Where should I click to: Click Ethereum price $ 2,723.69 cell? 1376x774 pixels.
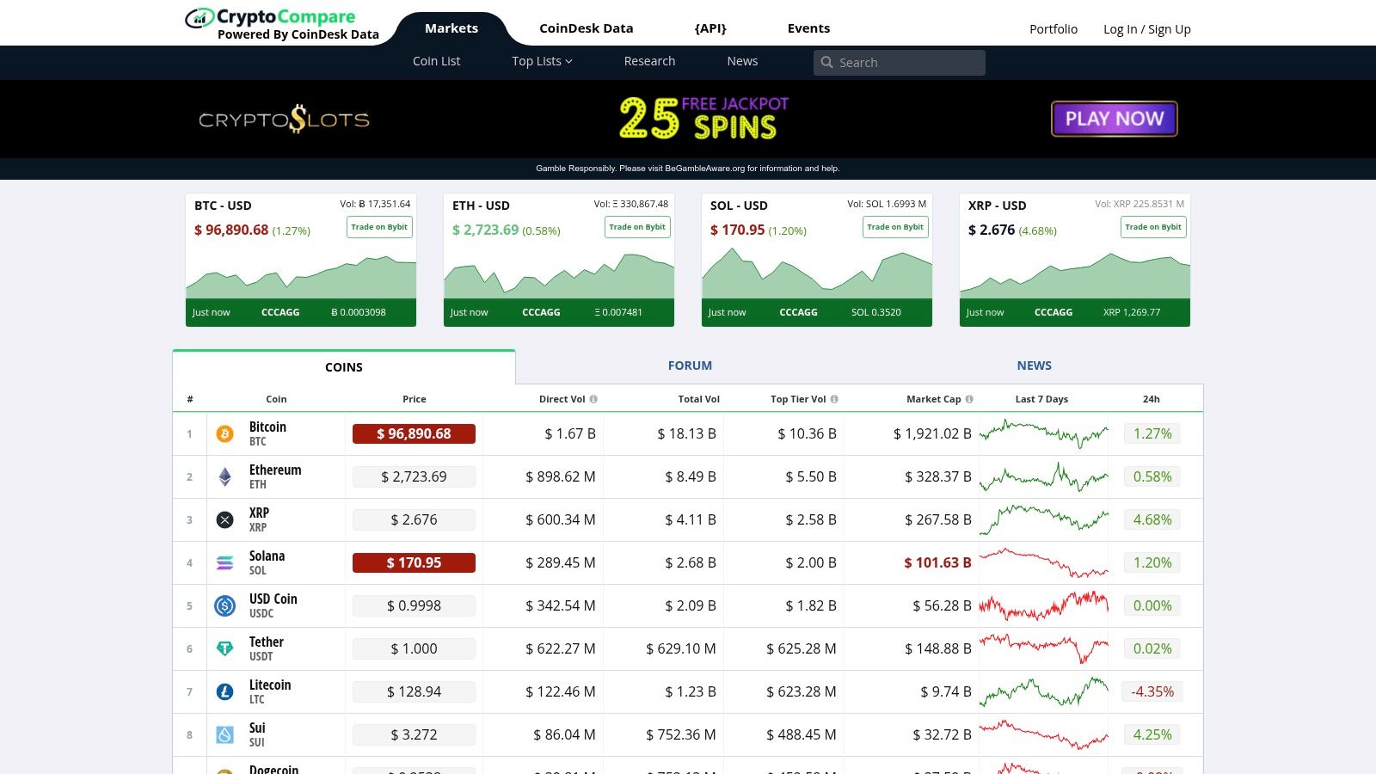[x=414, y=477]
